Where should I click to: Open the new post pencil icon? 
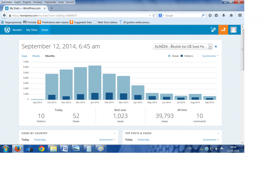(213, 29)
